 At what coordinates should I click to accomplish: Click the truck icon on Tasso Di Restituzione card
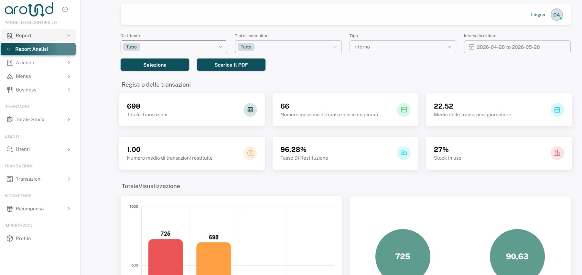(x=404, y=153)
